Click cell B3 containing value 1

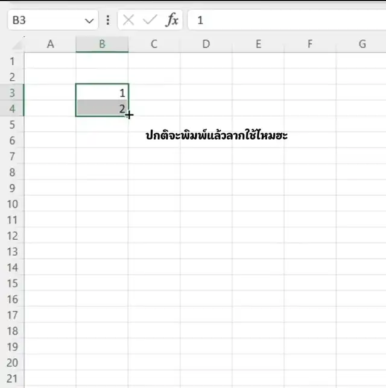[102, 93]
